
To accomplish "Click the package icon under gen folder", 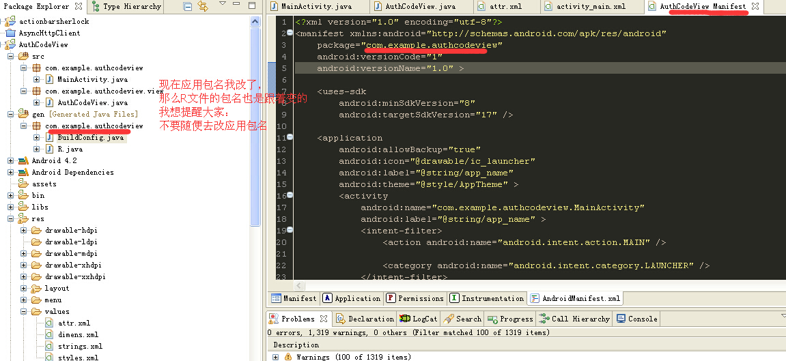I will tap(37, 126).
